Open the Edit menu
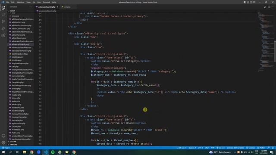This screenshot has height=155, width=276. pyautogui.click(x=13, y=2)
